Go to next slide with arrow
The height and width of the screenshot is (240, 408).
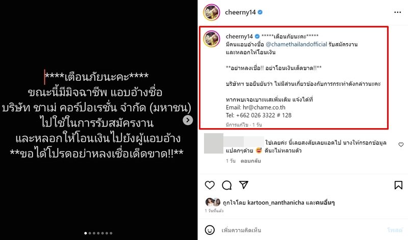click(x=188, y=120)
